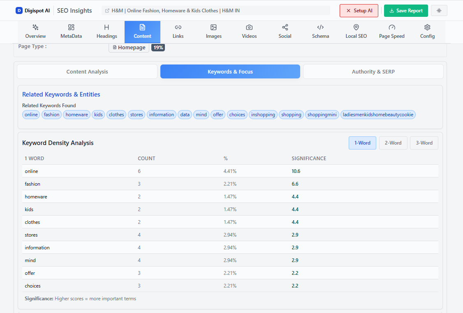This screenshot has height=313, width=463.
Task: Go to the MetaData tab
Action: coord(71,32)
